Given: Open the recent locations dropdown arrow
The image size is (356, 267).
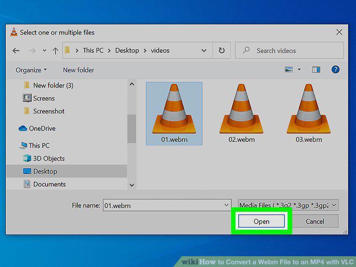Looking at the screenshot, I should click(x=44, y=50).
